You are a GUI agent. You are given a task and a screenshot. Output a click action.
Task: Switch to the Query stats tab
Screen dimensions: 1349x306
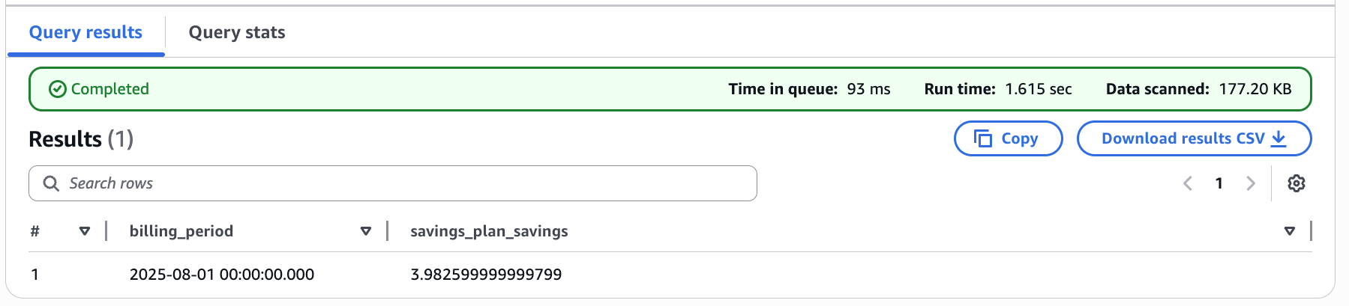(x=237, y=32)
